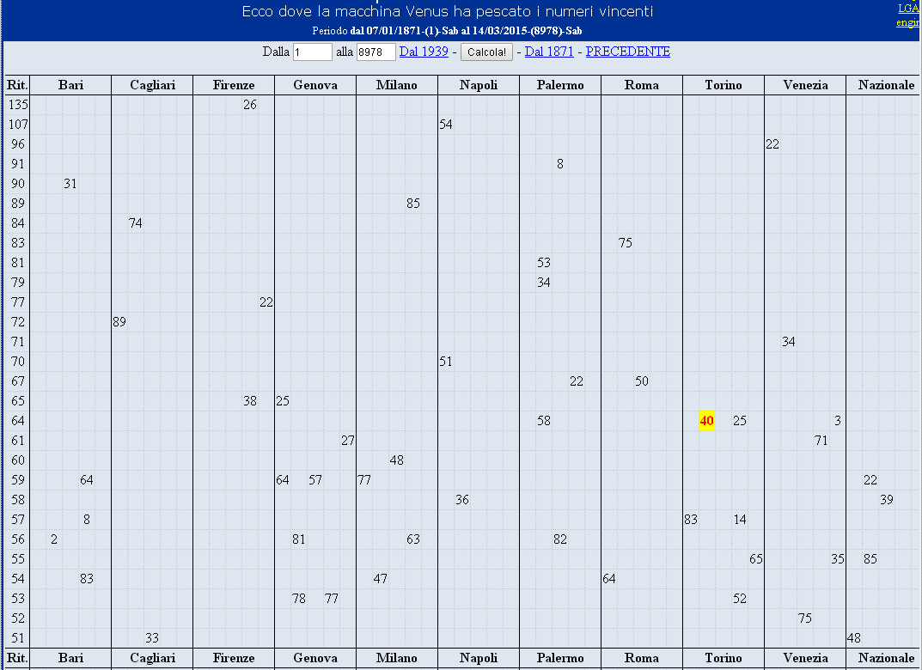
Task: Select number 8 in Palermo row 91
Action: [560, 164]
